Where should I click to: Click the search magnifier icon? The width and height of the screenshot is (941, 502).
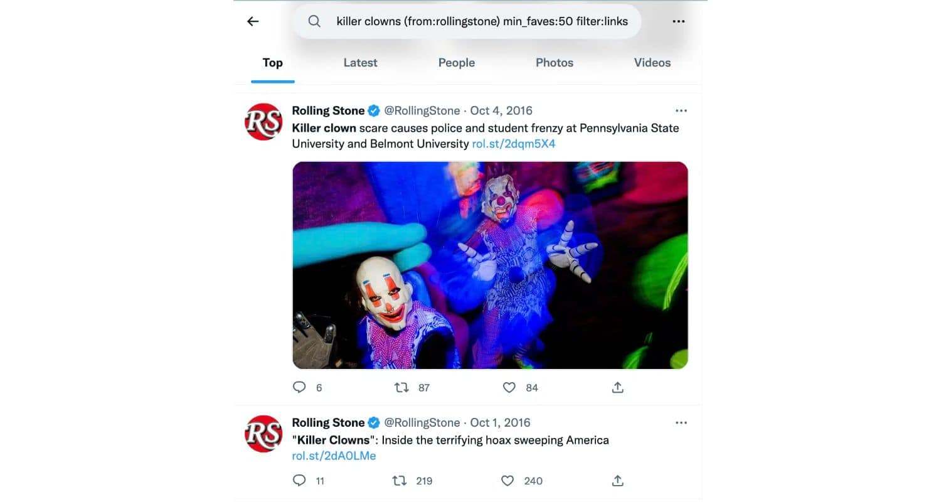[314, 21]
